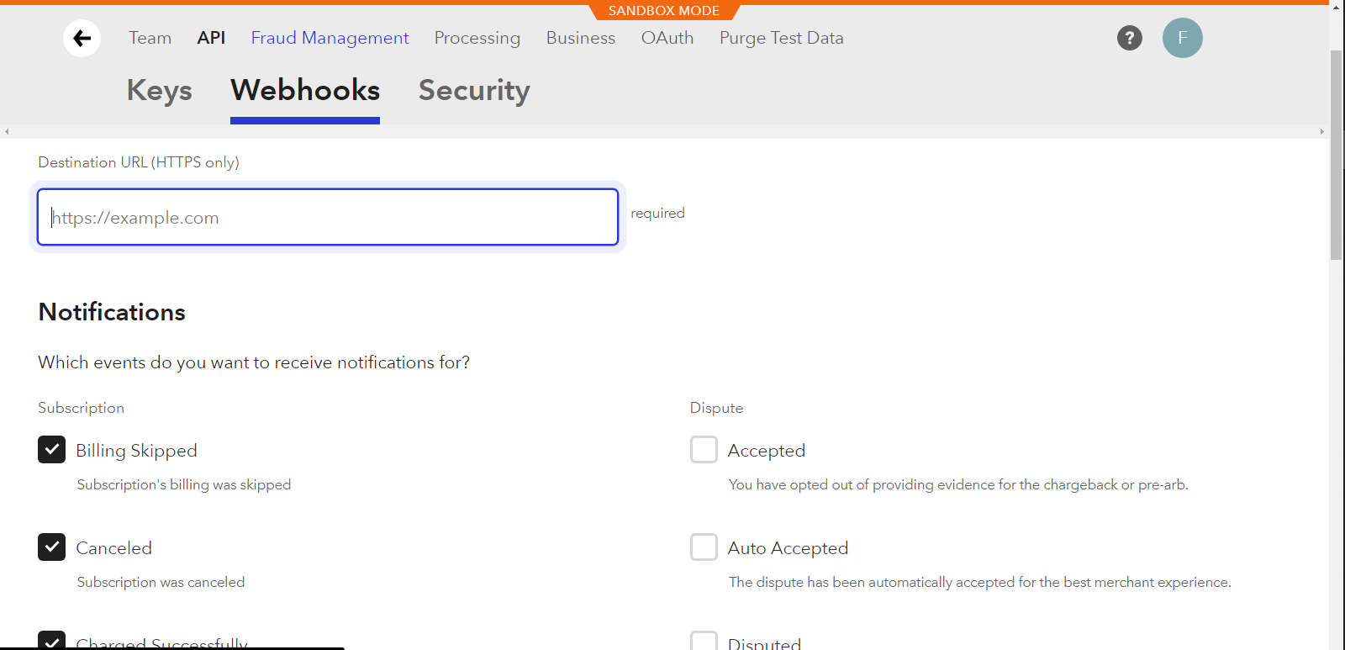Toggle the Charged Successfully checkbox
This screenshot has width=1345, height=650.
(51, 641)
